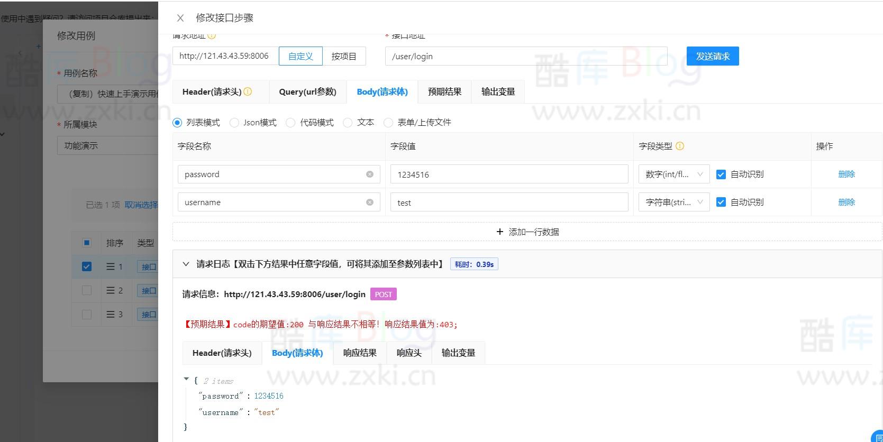Click JSON value 1234516 in request log
The height and width of the screenshot is (442, 883).
[269, 396]
